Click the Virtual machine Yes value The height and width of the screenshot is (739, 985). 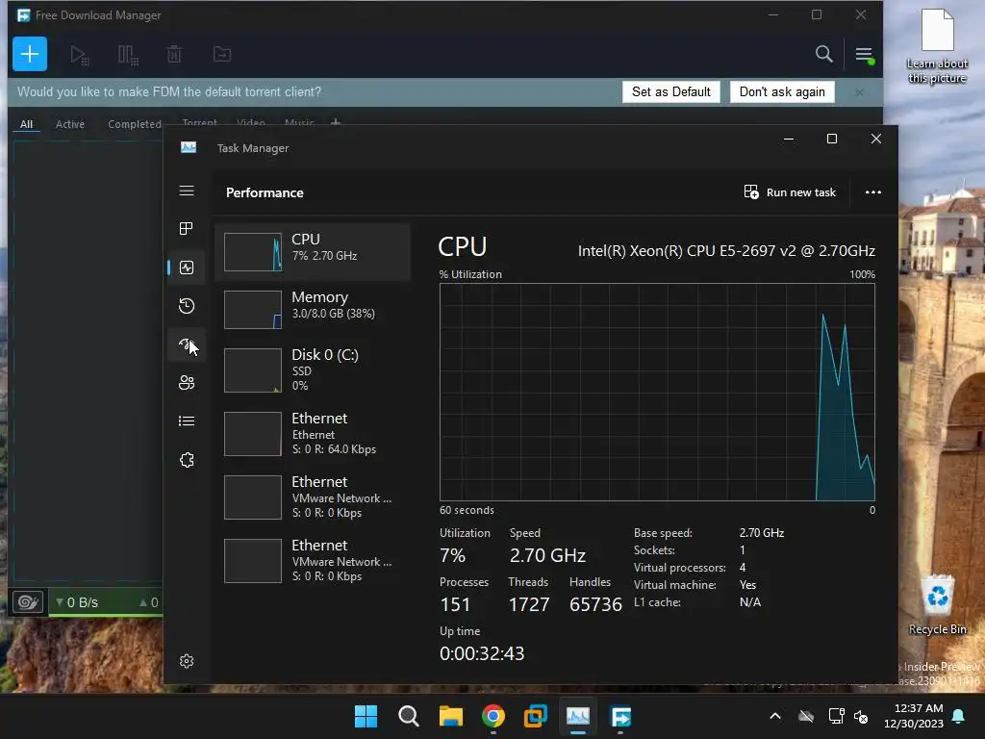[747, 585]
